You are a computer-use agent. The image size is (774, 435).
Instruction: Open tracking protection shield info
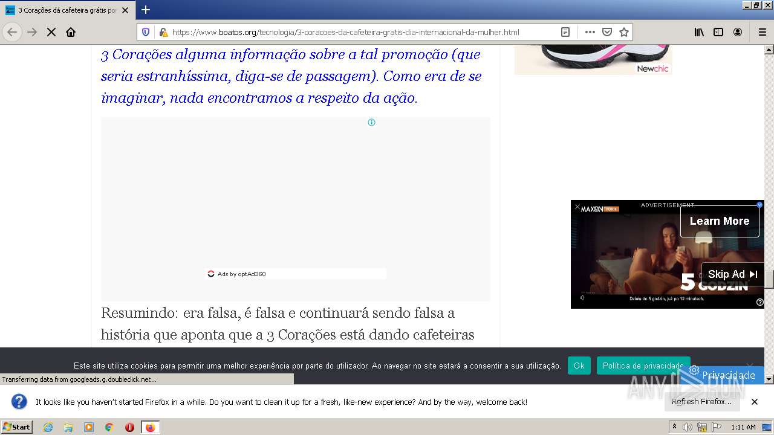point(146,32)
